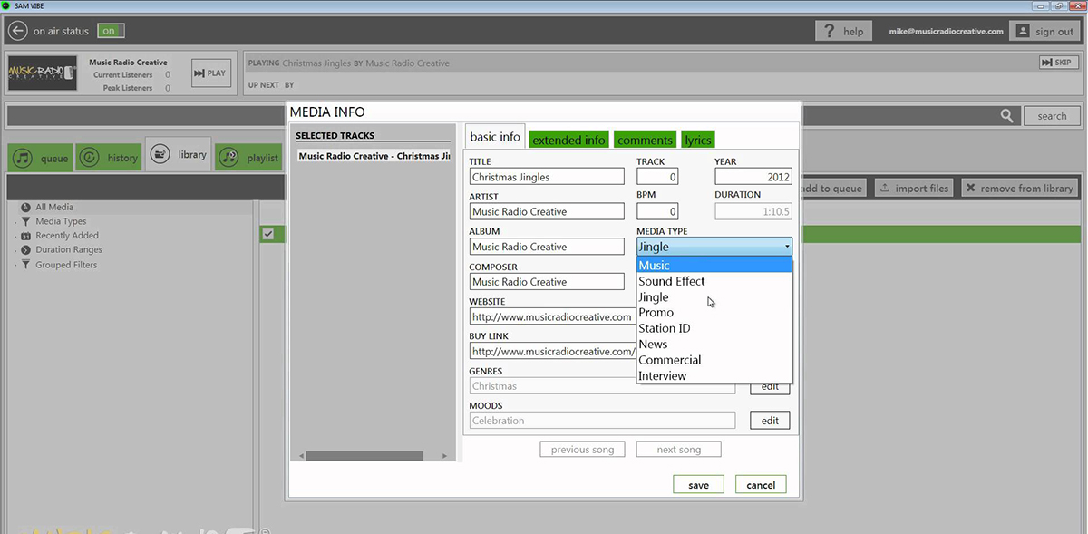1088x534 pixels.
Task: Click the Year field showing 2012
Action: (x=753, y=177)
